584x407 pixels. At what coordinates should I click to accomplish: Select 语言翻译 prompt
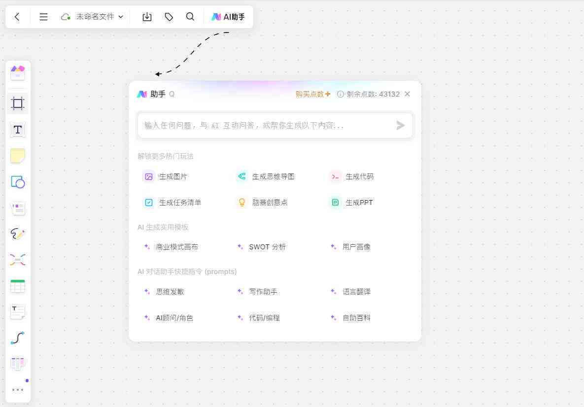350,292
